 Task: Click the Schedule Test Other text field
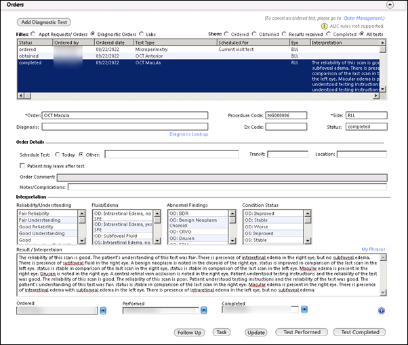click(171, 154)
